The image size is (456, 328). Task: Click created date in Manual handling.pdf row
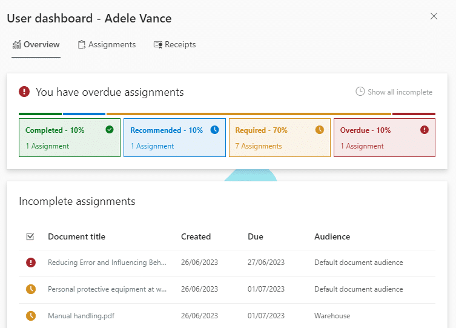[x=199, y=316]
